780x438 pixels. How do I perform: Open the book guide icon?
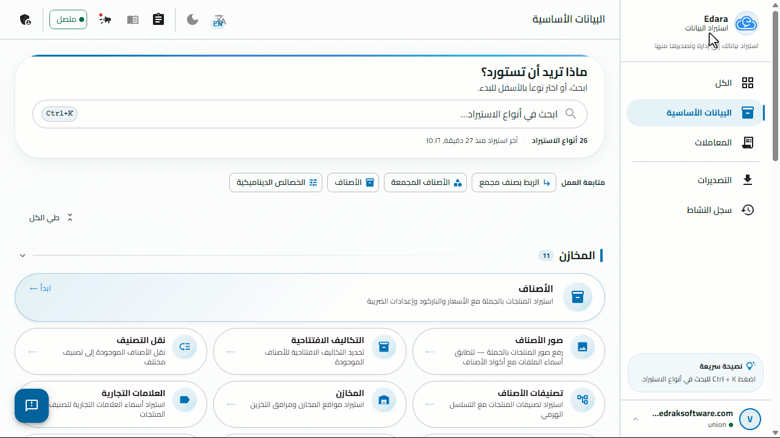click(133, 19)
